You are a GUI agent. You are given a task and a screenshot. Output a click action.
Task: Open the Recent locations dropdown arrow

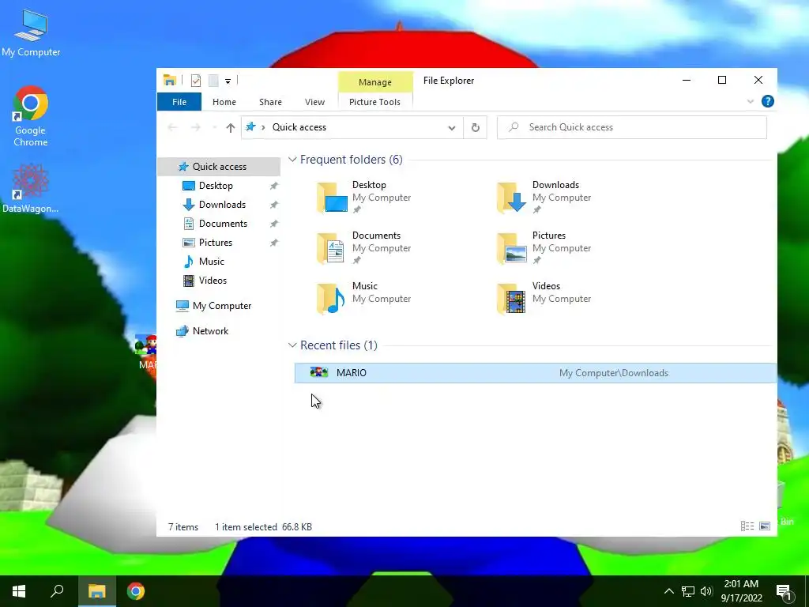point(214,127)
